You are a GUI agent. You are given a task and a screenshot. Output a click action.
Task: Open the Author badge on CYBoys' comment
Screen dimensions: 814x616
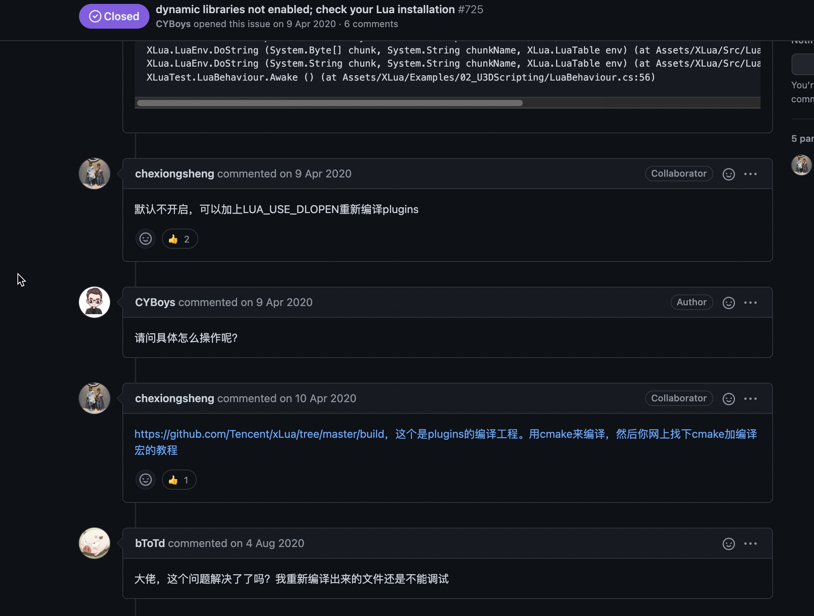[x=692, y=302]
